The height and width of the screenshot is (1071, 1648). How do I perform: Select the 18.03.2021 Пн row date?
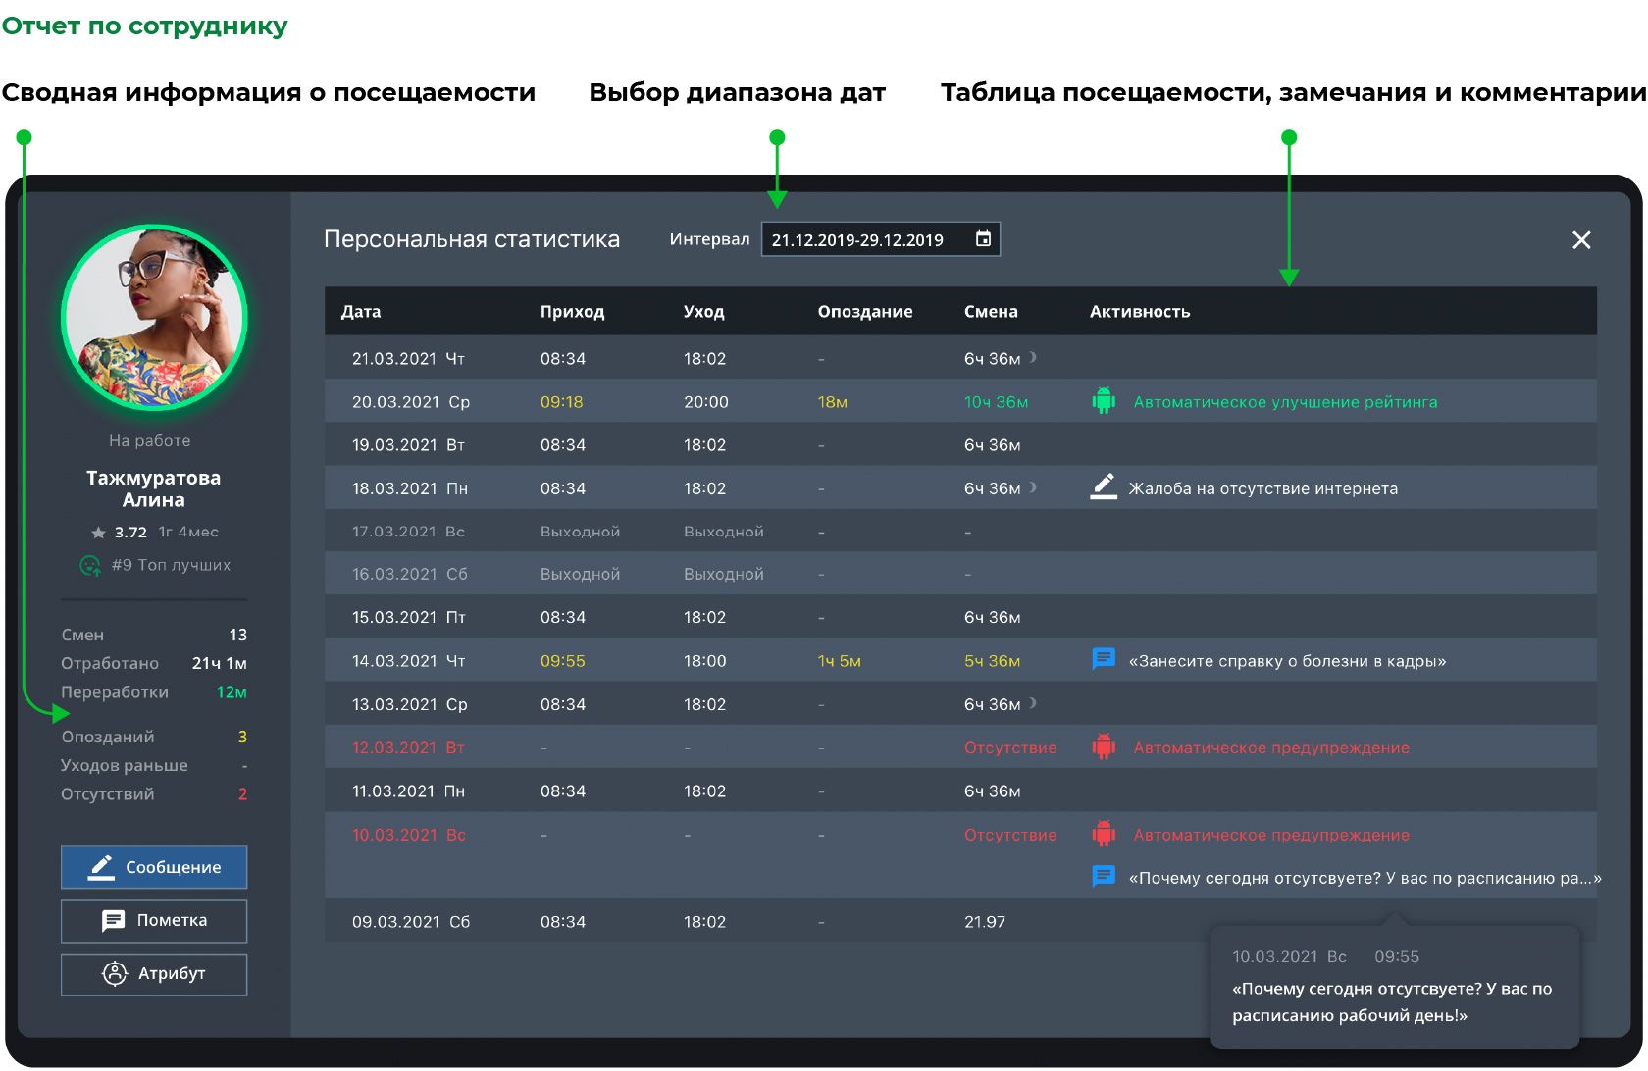[x=410, y=488]
